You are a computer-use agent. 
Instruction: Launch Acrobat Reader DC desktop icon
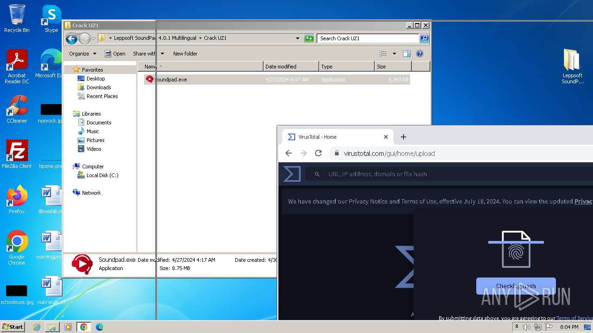click(17, 67)
